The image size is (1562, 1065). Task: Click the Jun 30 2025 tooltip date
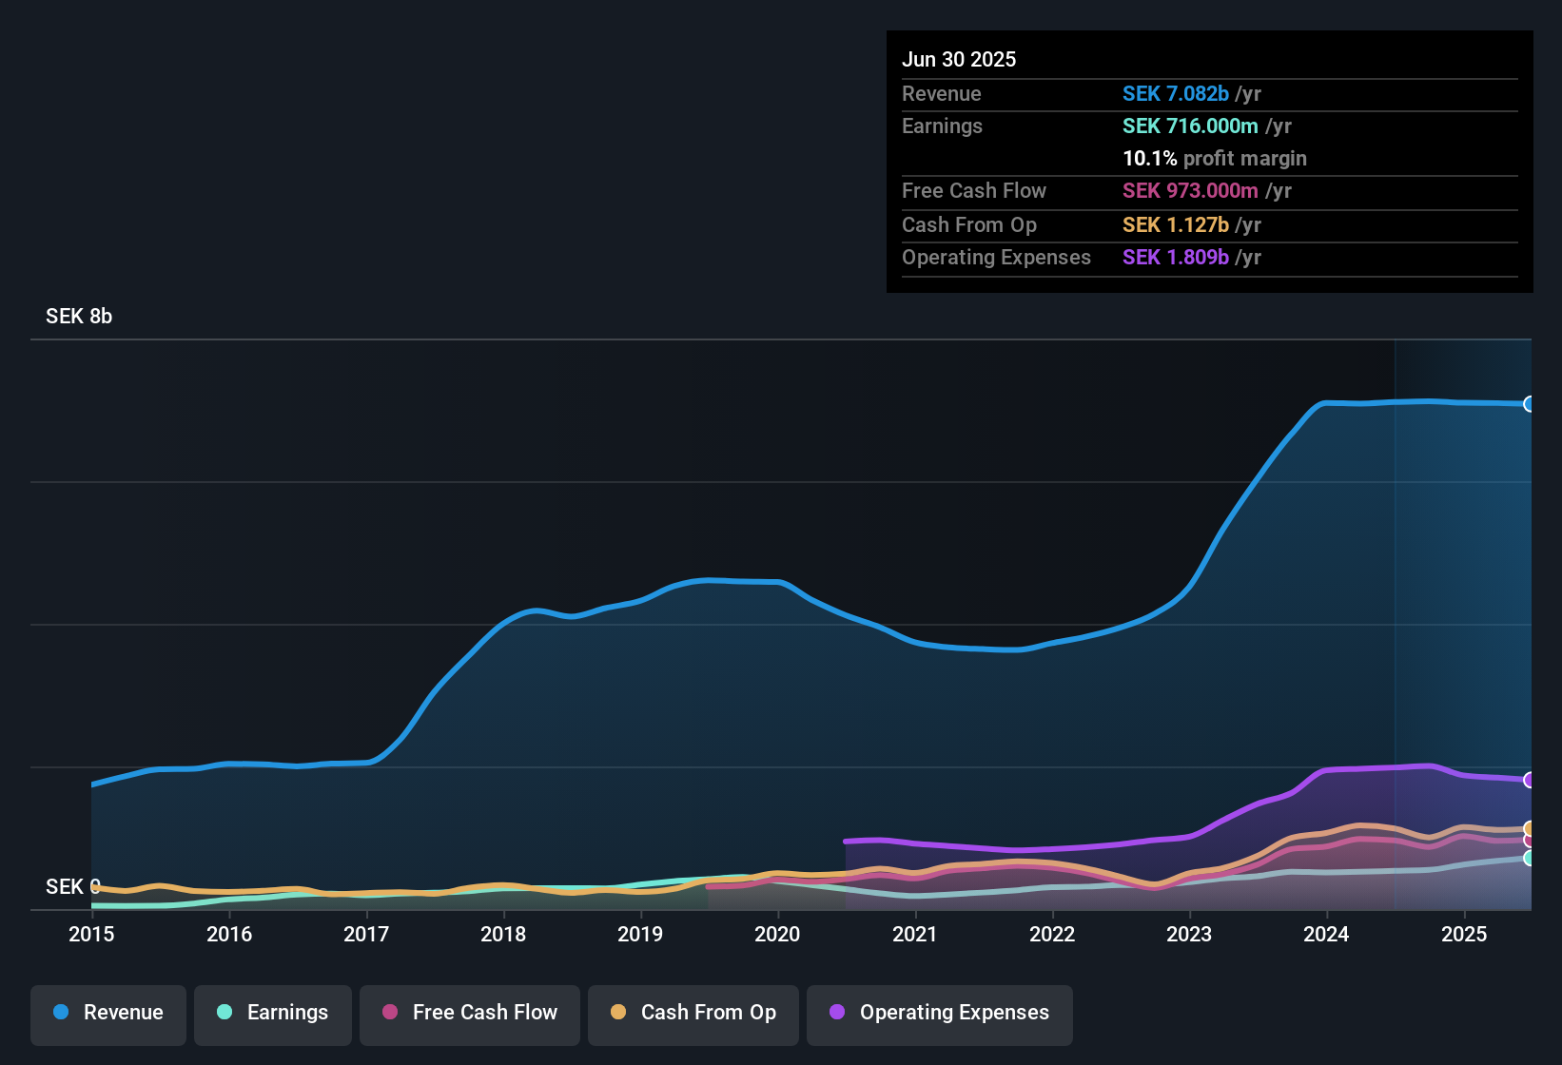click(959, 59)
